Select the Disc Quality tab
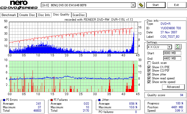The width and height of the screenshot is (187, 114). 61,14
